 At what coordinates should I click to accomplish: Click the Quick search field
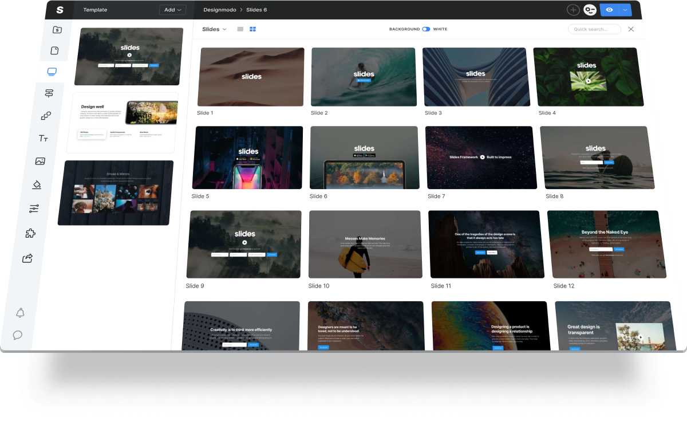tap(594, 29)
